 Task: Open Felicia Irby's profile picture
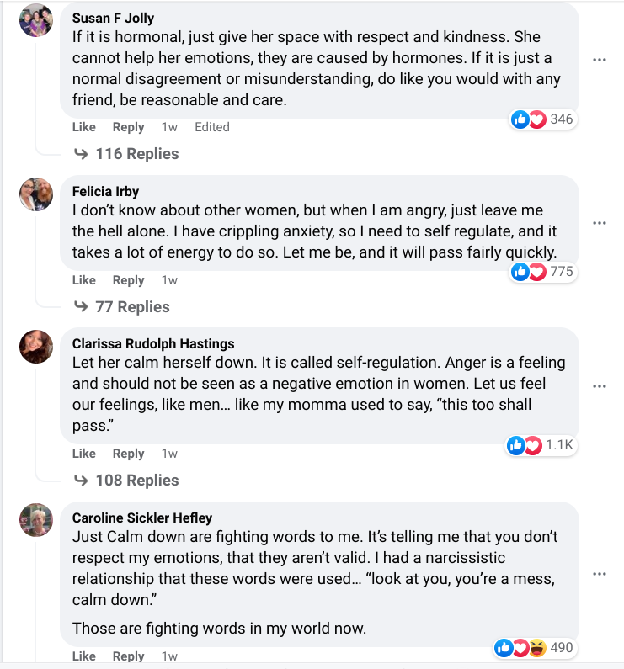36,194
